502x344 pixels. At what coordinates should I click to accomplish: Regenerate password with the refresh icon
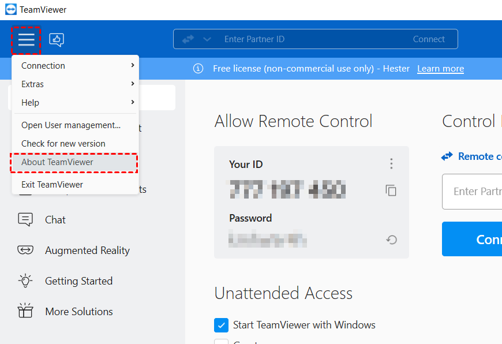tap(392, 240)
